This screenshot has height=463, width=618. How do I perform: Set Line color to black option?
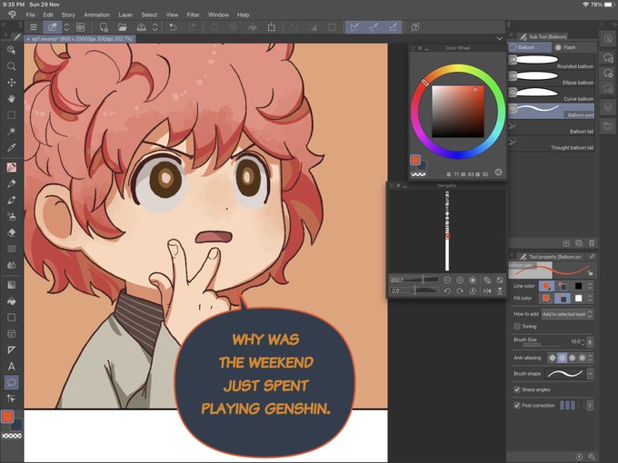pyautogui.click(x=578, y=286)
